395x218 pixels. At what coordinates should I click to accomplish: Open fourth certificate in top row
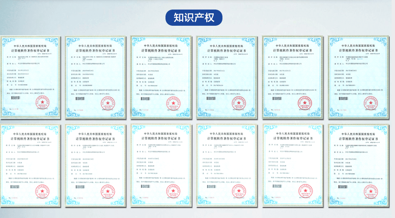pos(227,77)
